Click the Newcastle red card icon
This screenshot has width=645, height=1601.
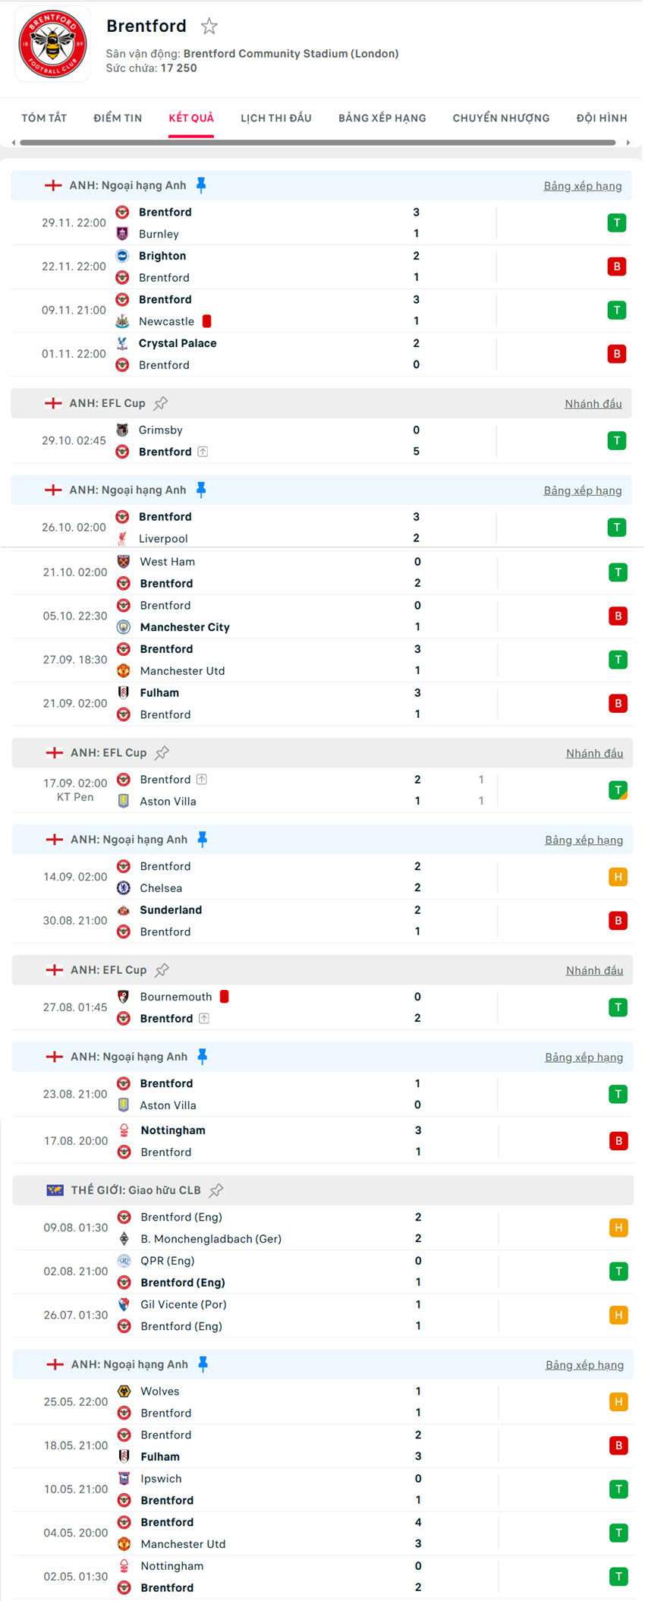tap(206, 321)
